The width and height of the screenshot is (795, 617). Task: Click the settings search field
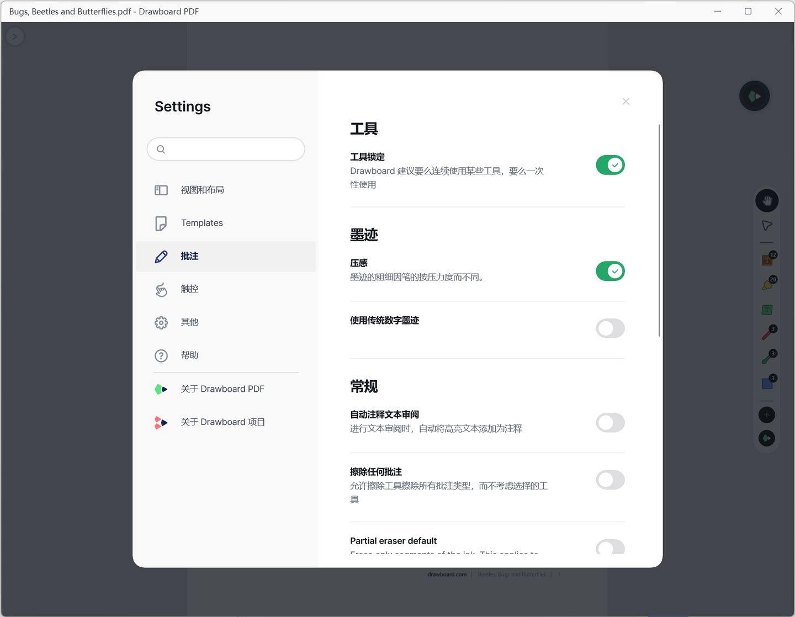coord(225,149)
